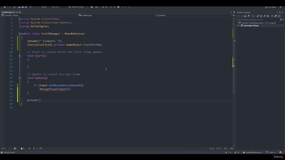This screenshot has width=285, height=160.
Task: Click the Save All icon in toolbar
Action: 26,7
